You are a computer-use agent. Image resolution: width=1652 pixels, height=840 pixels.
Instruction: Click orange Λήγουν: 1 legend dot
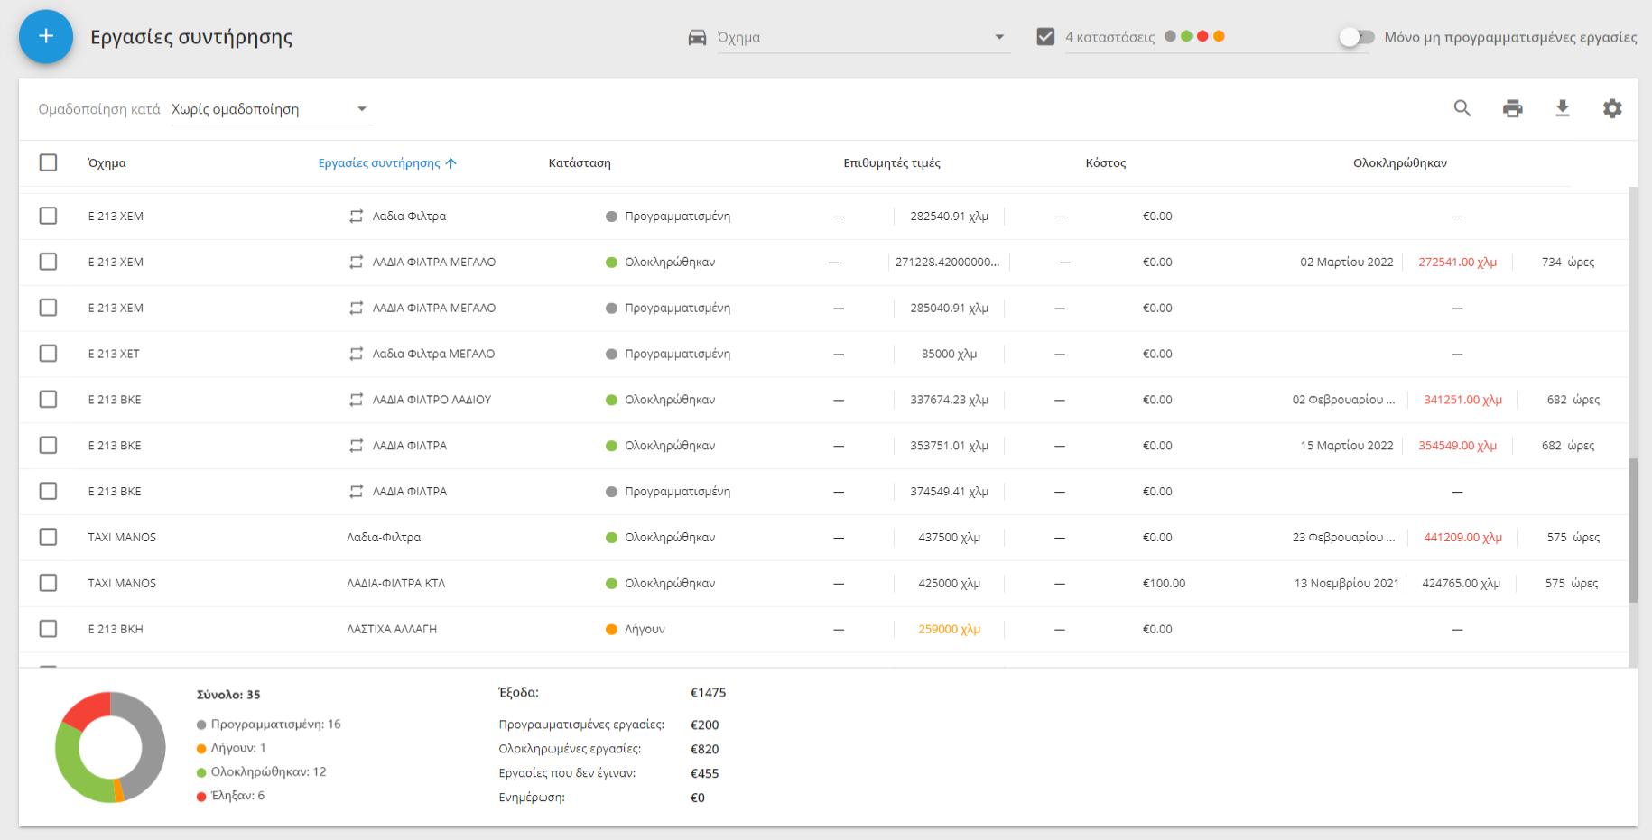tap(201, 748)
